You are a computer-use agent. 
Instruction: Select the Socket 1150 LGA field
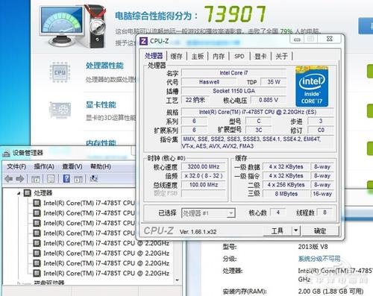[x=233, y=91]
